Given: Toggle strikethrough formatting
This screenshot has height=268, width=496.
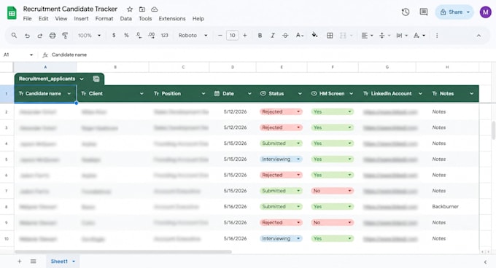Looking at the screenshot, I should [285, 36].
